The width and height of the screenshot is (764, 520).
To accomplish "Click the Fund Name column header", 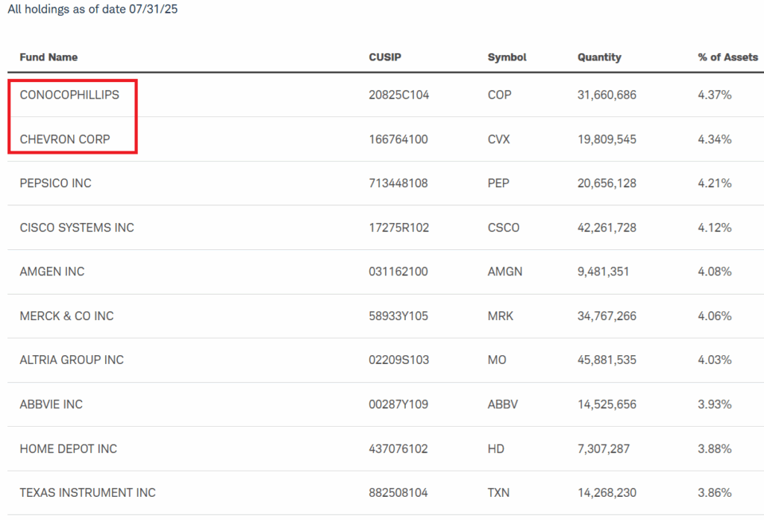I will pos(48,57).
